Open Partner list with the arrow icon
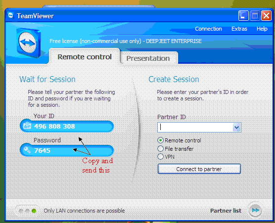 coord(255,210)
